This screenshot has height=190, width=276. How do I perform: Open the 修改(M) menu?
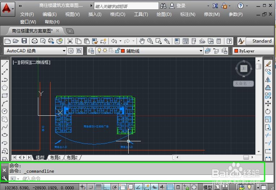pyautogui.click(x=212, y=14)
